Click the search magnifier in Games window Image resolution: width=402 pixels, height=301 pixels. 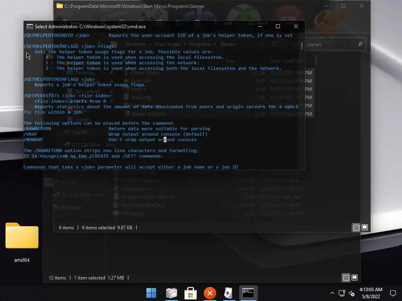360,44
